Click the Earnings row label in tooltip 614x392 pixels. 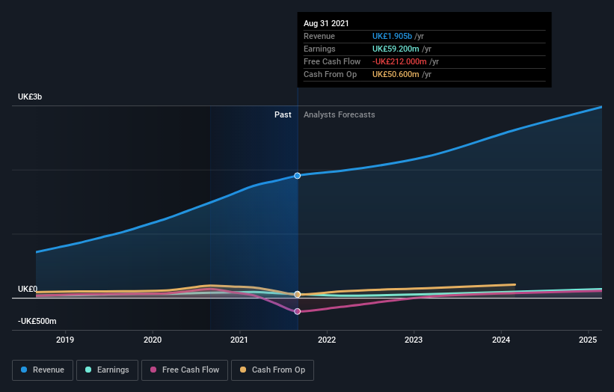[x=319, y=49]
